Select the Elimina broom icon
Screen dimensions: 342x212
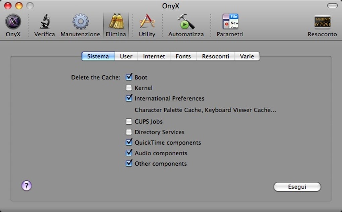(x=116, y=22)
